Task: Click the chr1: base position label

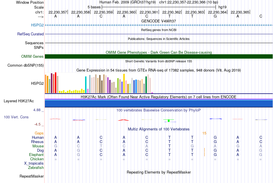Action: [x=39, y=12]
